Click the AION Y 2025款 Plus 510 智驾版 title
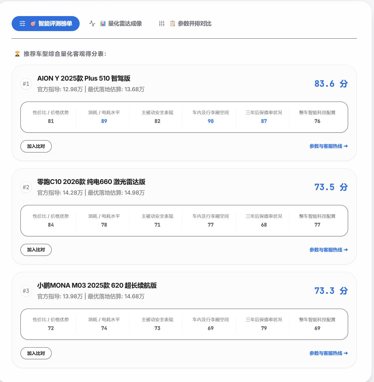 point(84,78)
